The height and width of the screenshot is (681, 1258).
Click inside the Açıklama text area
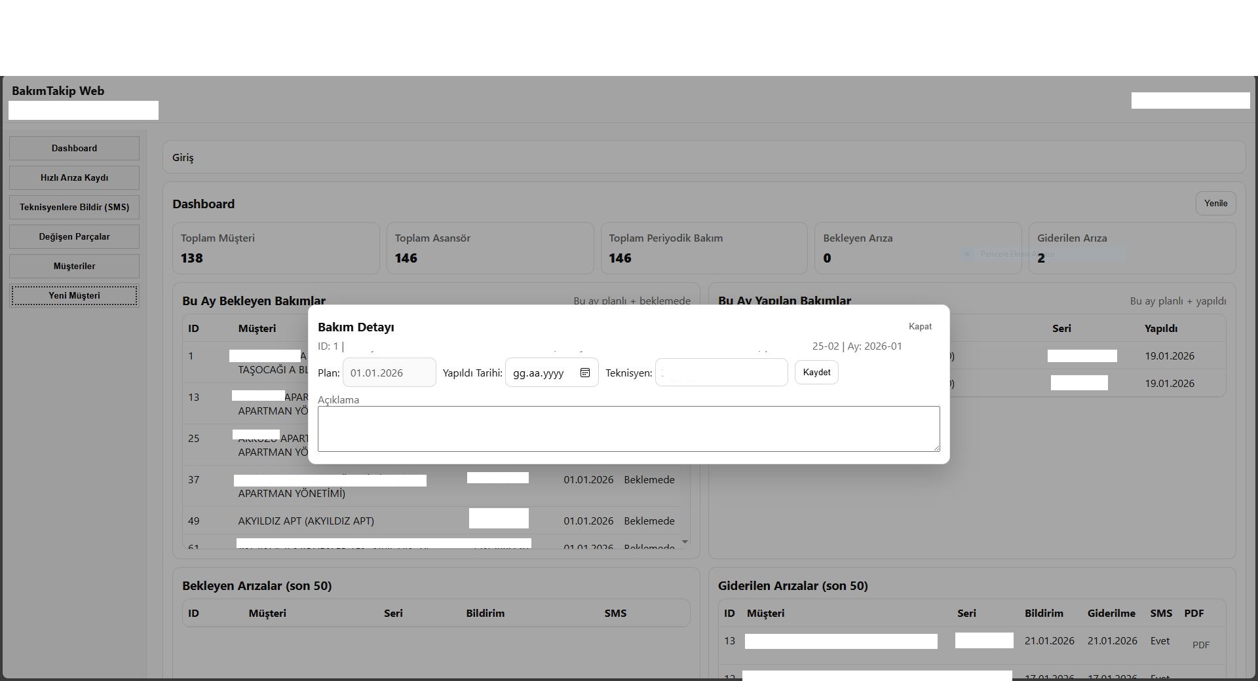628,429
